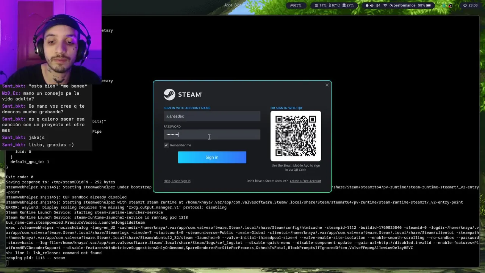Click the chat message 'jskajs'
This screenshot has height=273, width=485.
pos(23,137)
